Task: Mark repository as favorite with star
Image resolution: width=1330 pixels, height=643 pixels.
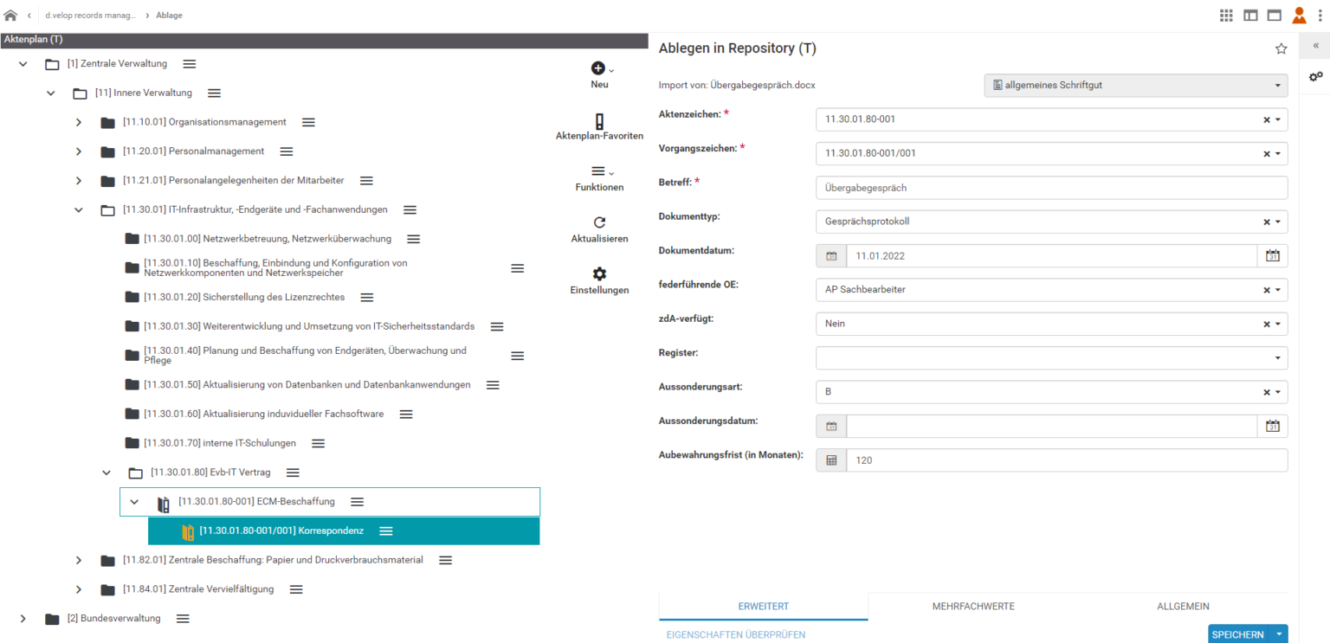Action: 1281,49
